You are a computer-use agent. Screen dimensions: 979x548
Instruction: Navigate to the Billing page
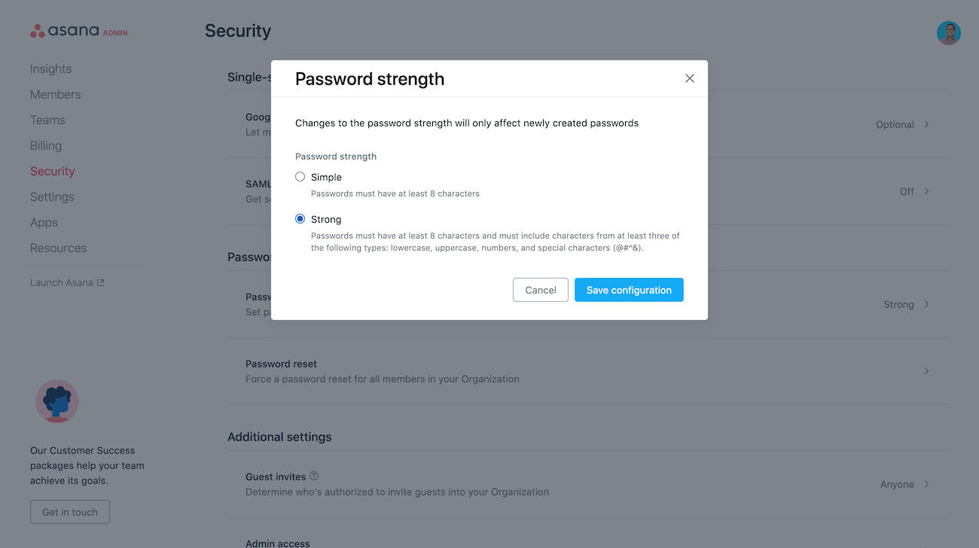point(46,145)
